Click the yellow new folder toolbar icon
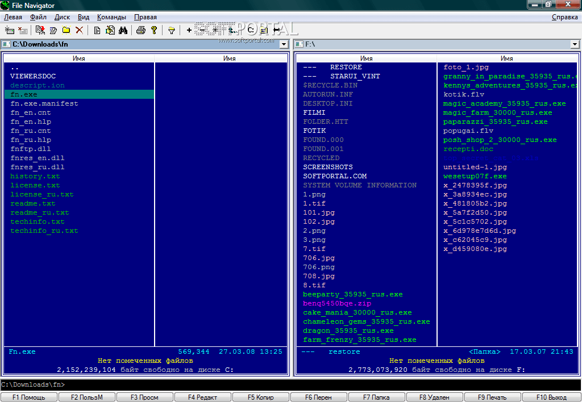582x402 pixels. (x=66, y=30)
